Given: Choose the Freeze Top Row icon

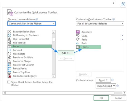Looking at the screenshot, I should pos(9,72).
